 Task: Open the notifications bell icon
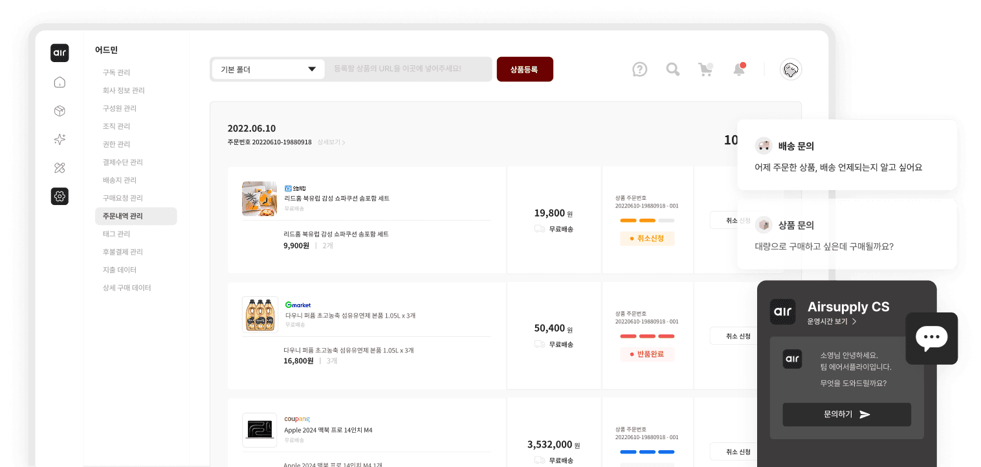coord(739,69)
